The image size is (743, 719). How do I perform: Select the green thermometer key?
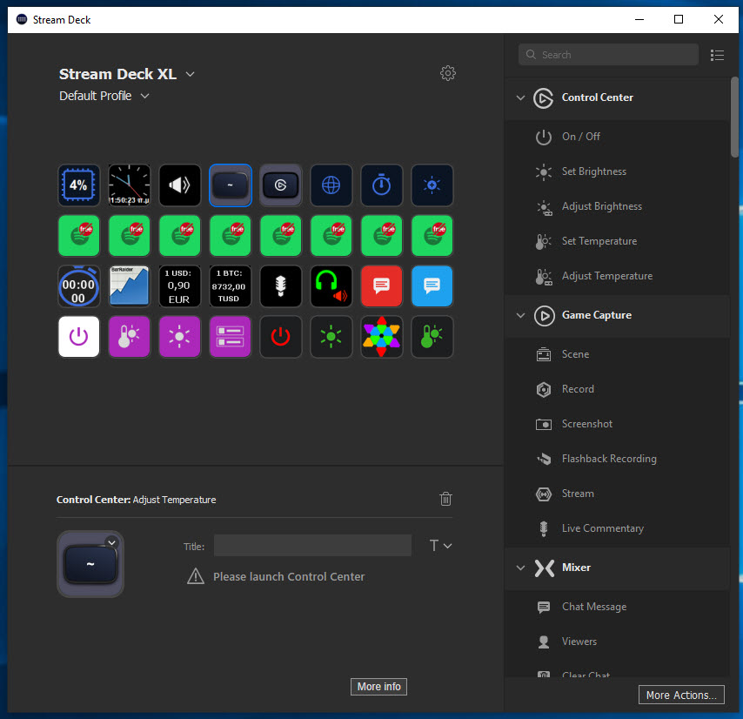point(432,337)
